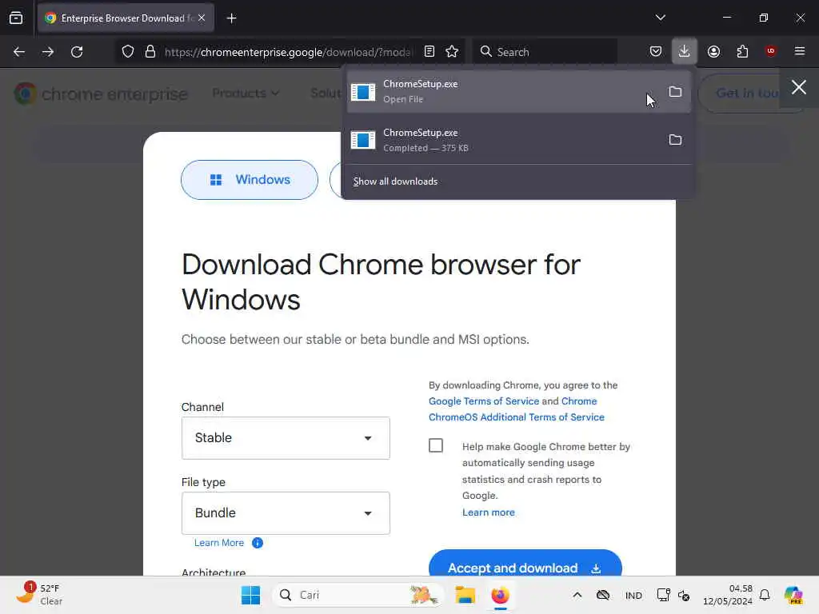
Task: Open the Extensions puzzle icon
Action: [x=742, y=52]
